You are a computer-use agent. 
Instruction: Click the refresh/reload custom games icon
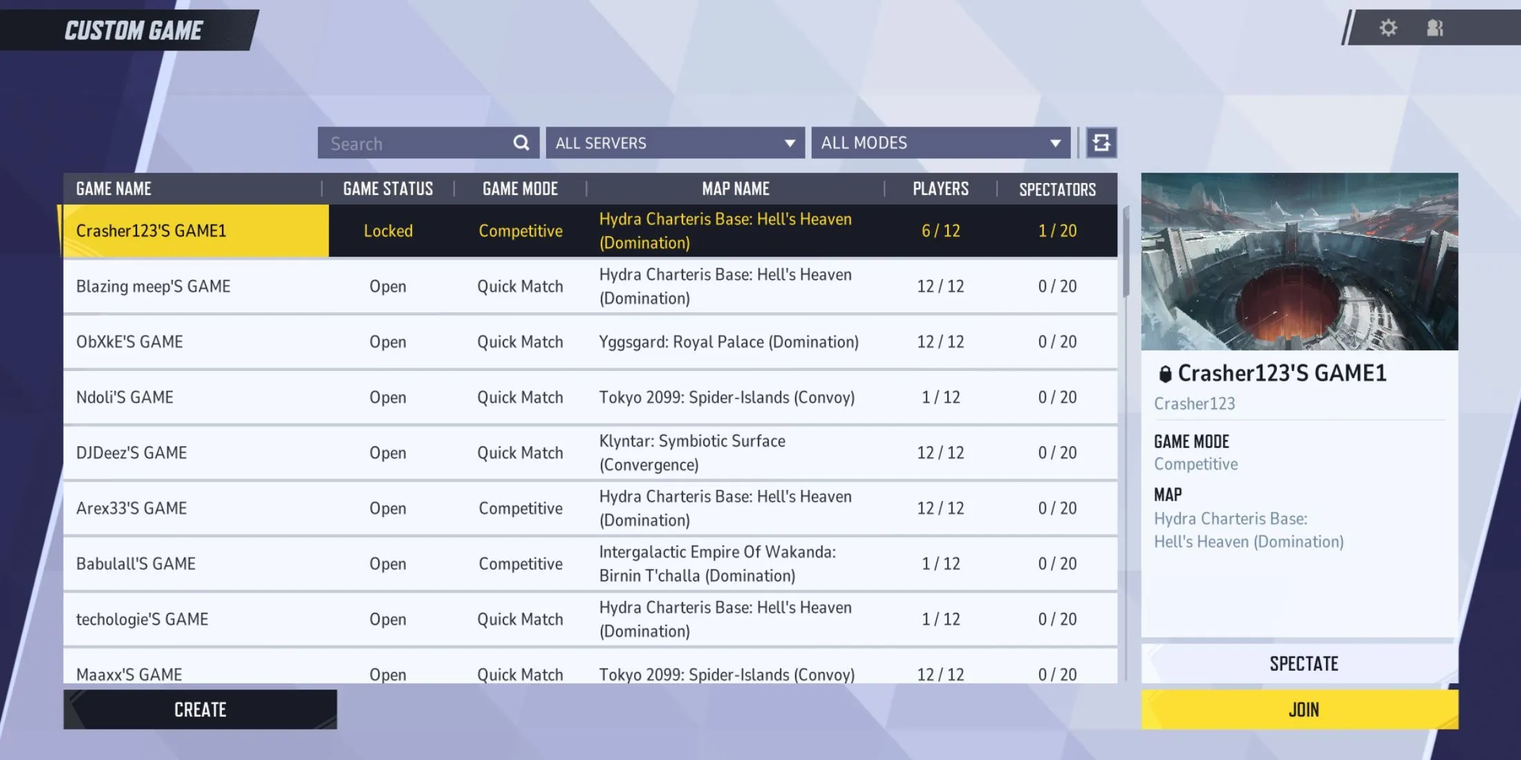[x=1102, y=144]
